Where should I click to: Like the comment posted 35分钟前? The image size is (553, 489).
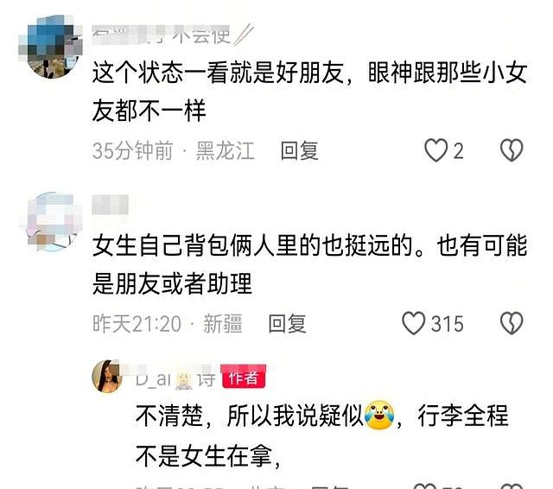(x=435, y=150)
